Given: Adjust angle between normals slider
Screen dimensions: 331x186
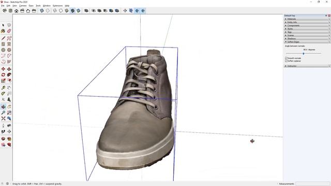Looking at the screenshot, I should click(304, 54).
